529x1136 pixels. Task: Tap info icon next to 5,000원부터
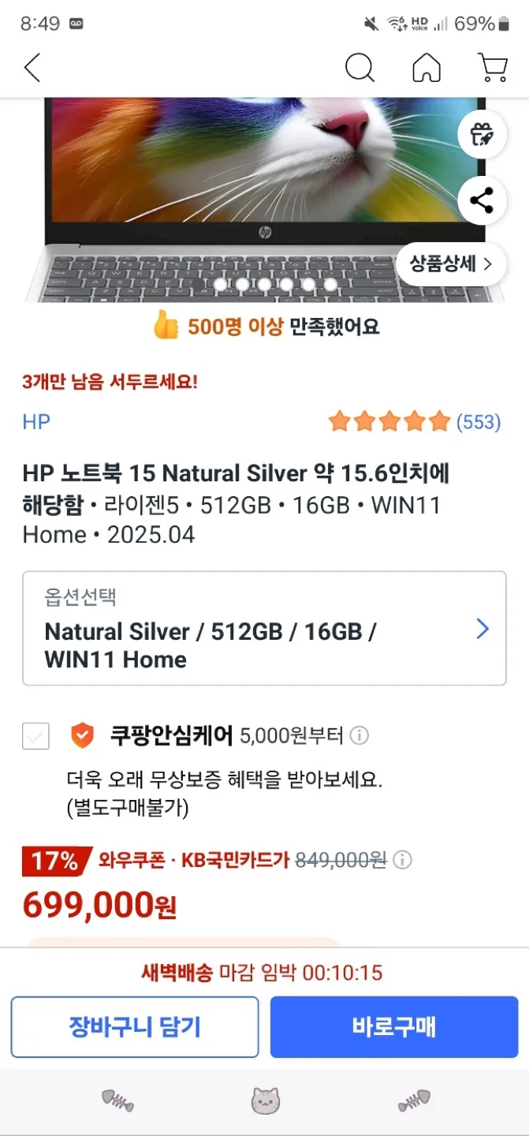359,736
